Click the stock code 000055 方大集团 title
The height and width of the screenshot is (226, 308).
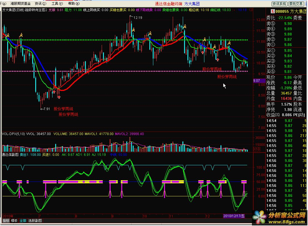click(x=291, y=11)
